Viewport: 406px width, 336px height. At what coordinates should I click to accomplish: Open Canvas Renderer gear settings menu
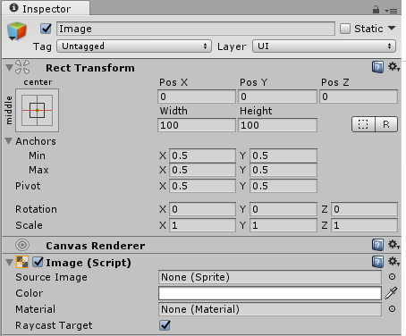pyautogui.click(x=393, y=245)
